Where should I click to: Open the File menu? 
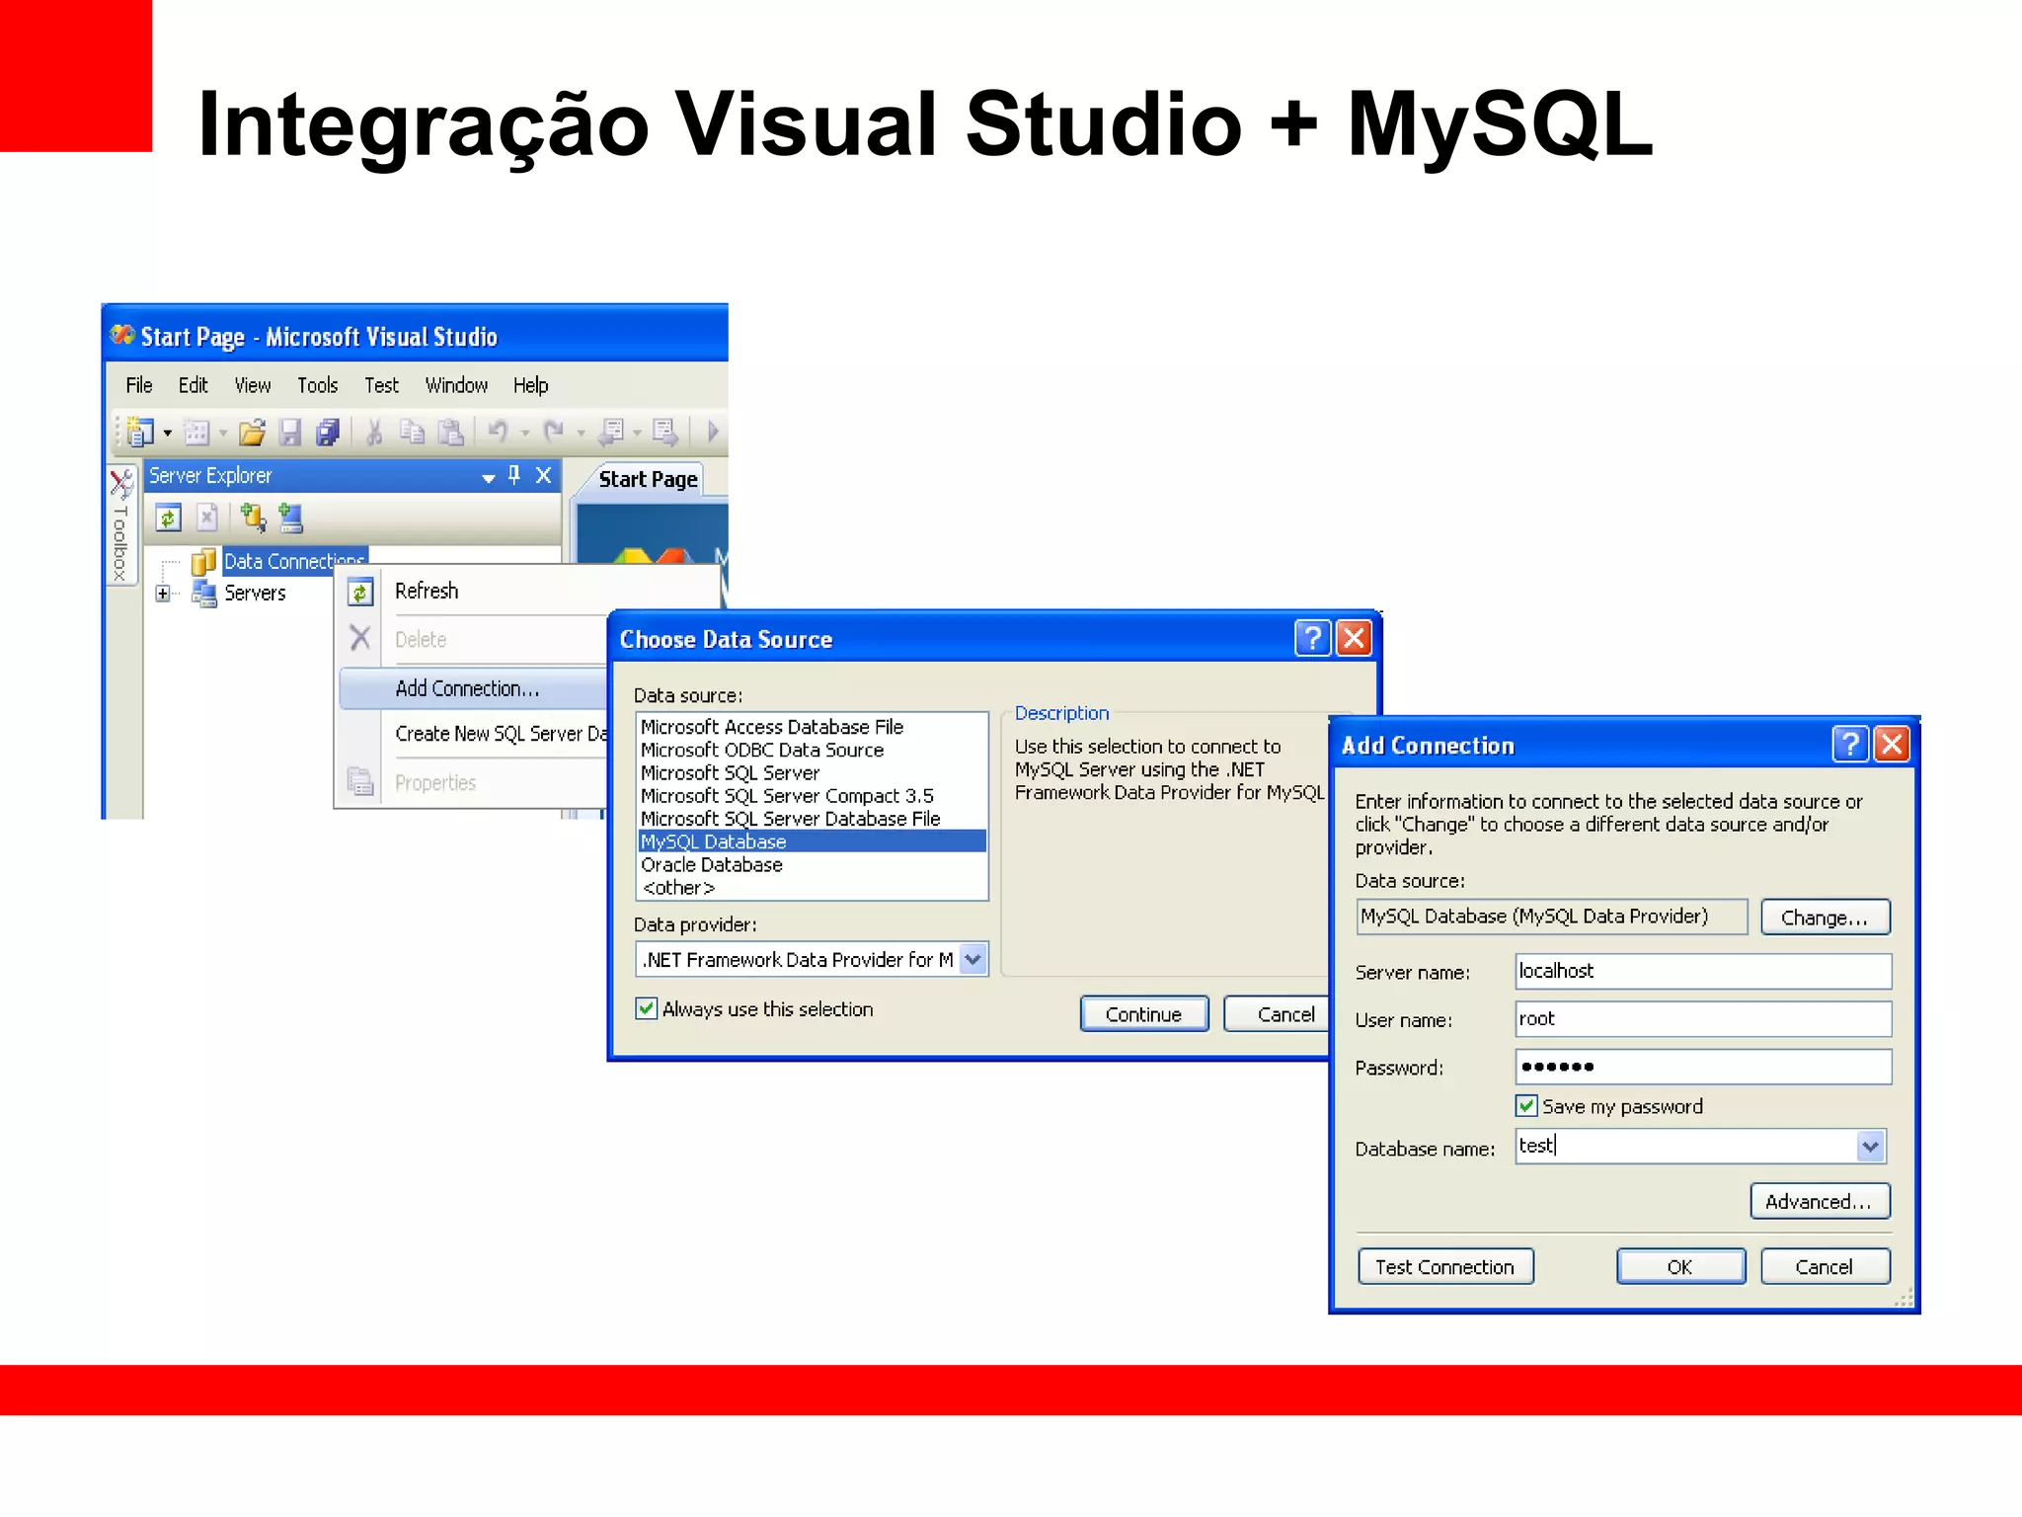139,385
